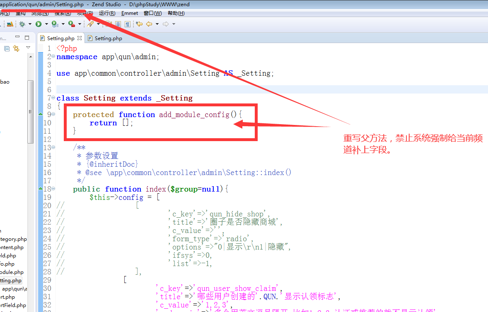Open the explorer View Menu triangle
The width and height of the screenshot is (488, 312).
point(28,48)
